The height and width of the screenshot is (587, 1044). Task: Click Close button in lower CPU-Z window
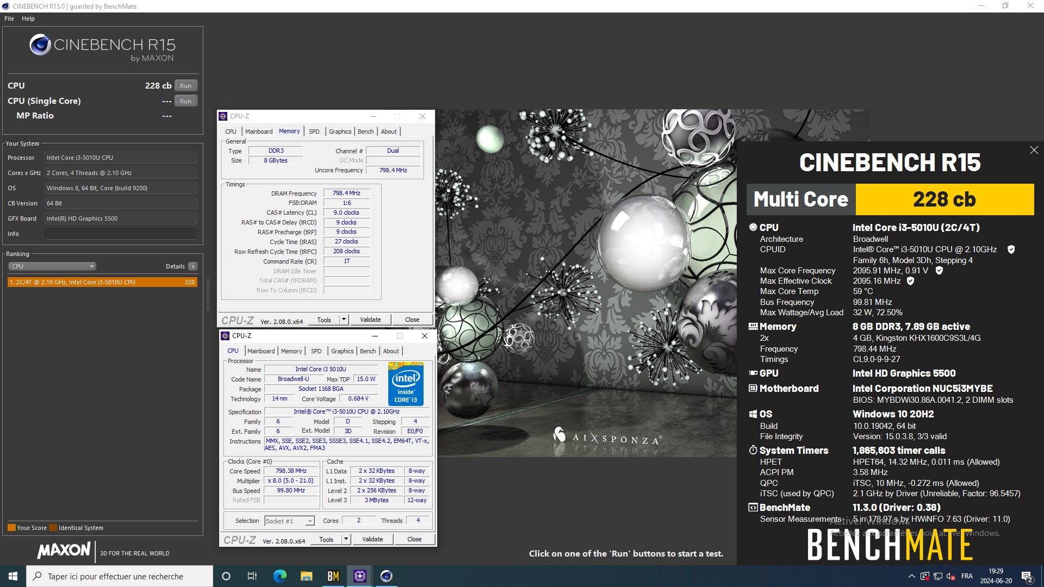[414, 539]
